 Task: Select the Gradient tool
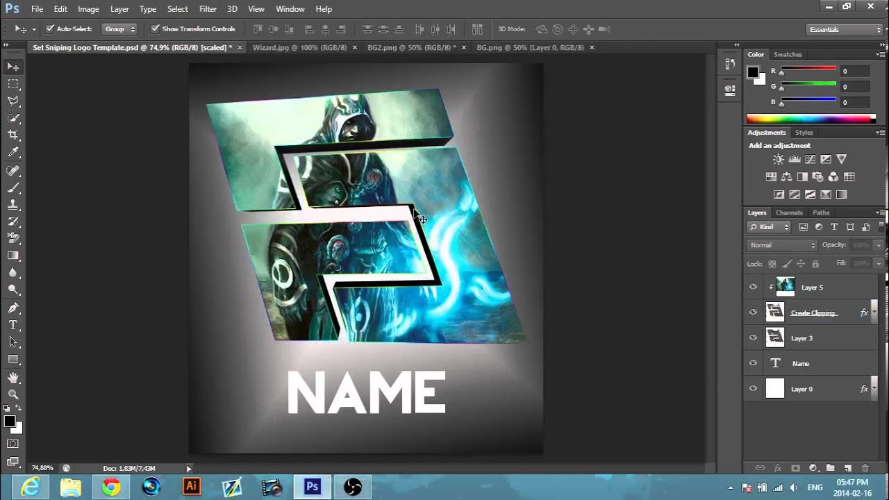[x=13, y=256]
